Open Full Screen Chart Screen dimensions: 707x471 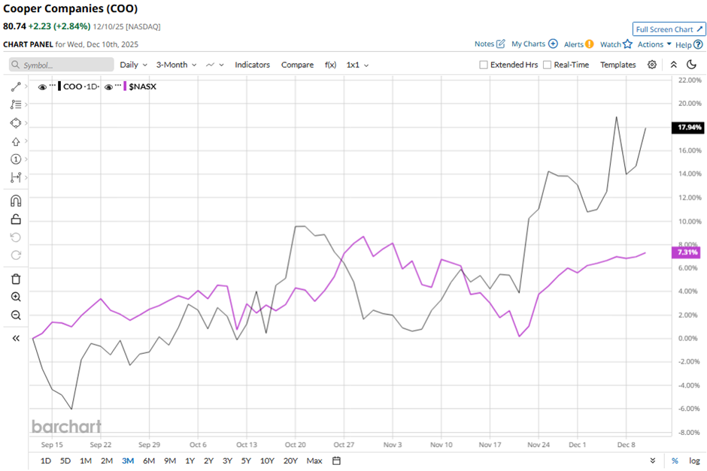[669, 29]
